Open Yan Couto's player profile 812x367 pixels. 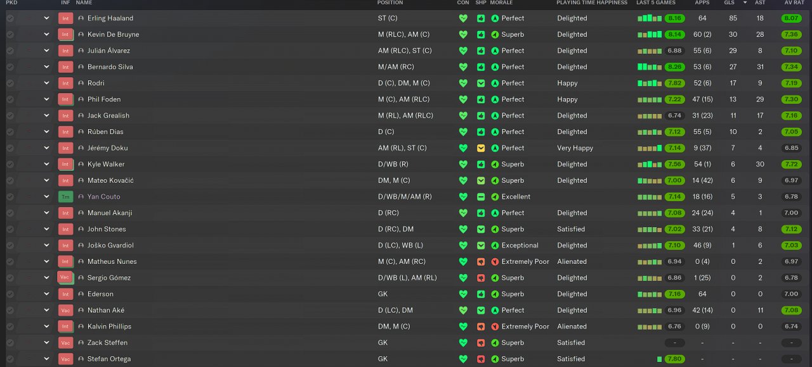coord(104,197)
